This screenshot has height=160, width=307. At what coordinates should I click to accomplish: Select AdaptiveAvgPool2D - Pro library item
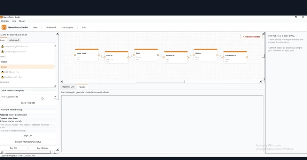pyautogui.click(x=27, y=46)
